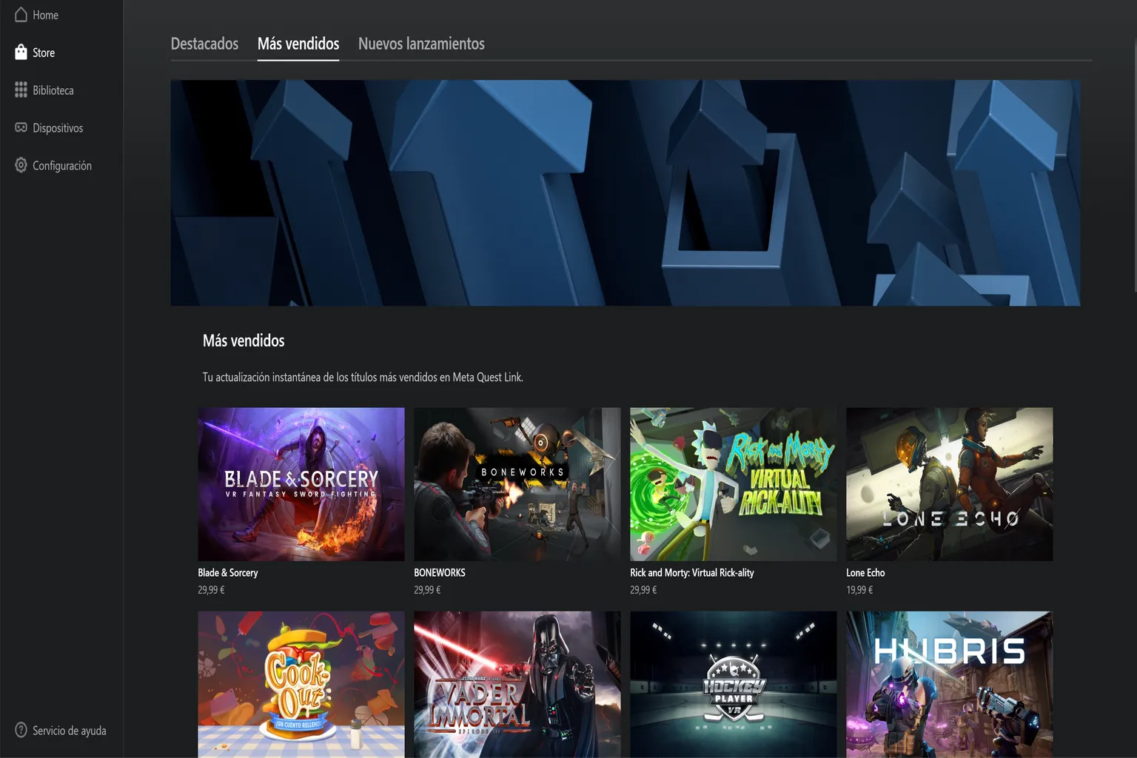
Task: Click the 29,99 € price under Rick and Morty
Action: point(643,590)
